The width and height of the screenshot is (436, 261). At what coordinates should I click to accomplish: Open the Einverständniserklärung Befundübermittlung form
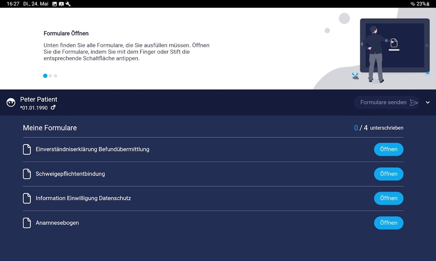click(x=389, y=149)
